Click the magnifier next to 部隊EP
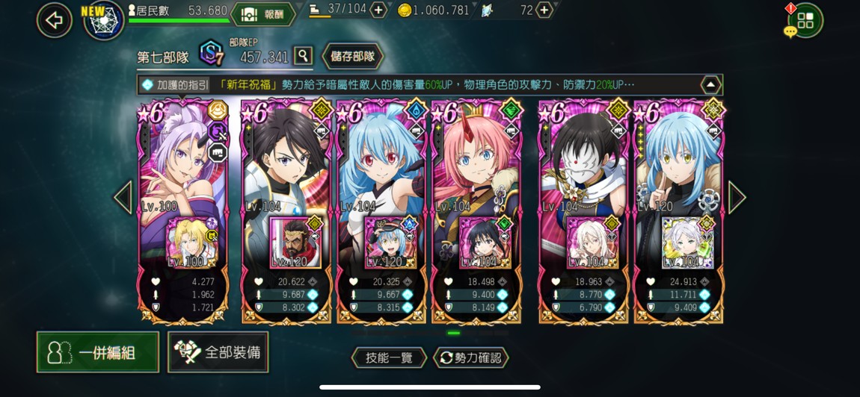The height and width of the screenshot is (397, 860). click(x=304, y=55)
